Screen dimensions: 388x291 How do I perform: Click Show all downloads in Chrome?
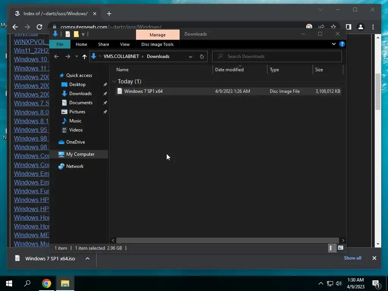tap(352, 258)
